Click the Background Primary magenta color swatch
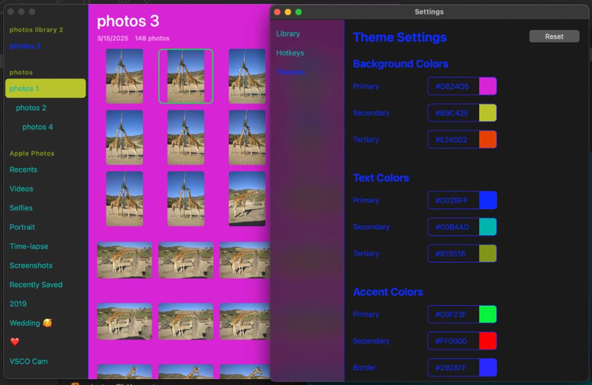 tap(487, 86)
